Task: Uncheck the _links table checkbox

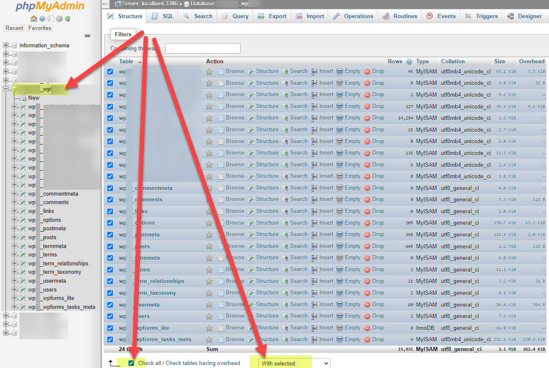Action: pyautogui.click(x=110, y=211)
